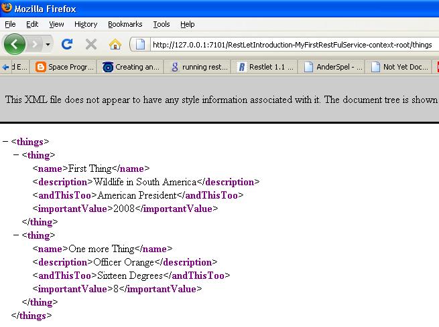Open the Tools menu
Image resolution: width=439 pixels, height=327 pixels.
tap(162, 24)
